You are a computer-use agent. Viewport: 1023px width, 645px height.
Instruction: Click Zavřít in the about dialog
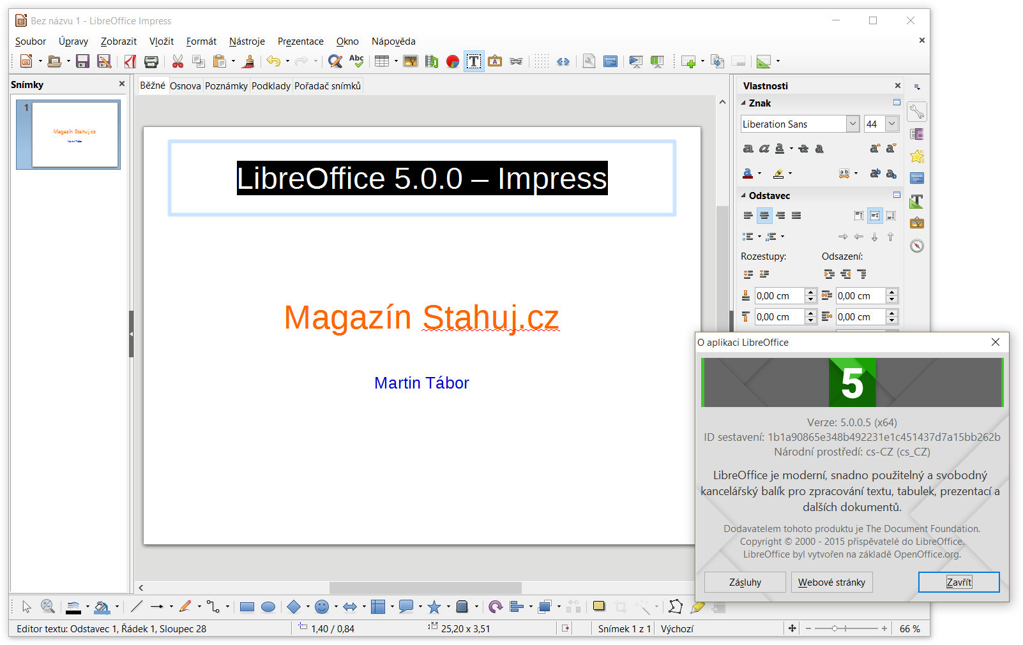[959, 582]
